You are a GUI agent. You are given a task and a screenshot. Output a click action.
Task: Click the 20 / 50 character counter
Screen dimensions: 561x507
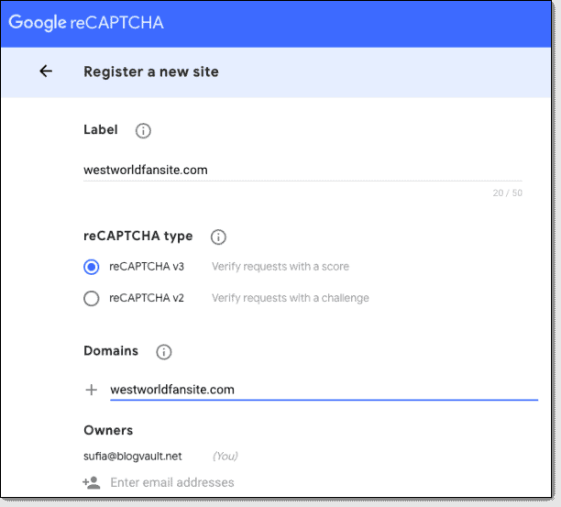pyautogui.click(x=507, y=193)
